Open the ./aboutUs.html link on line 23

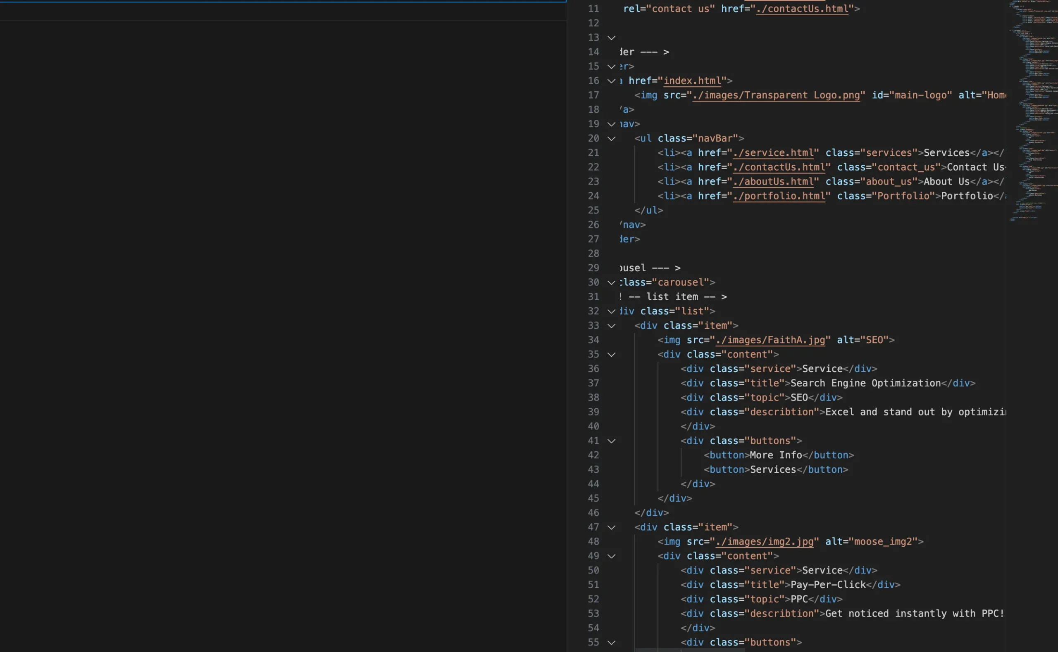click(773, 182)
